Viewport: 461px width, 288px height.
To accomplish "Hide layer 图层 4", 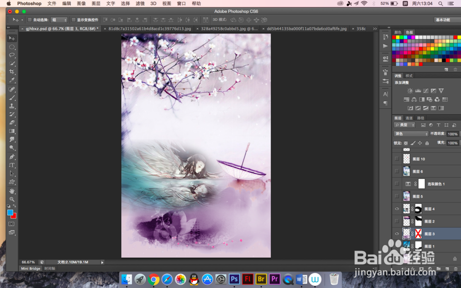I will pos(397,209).
